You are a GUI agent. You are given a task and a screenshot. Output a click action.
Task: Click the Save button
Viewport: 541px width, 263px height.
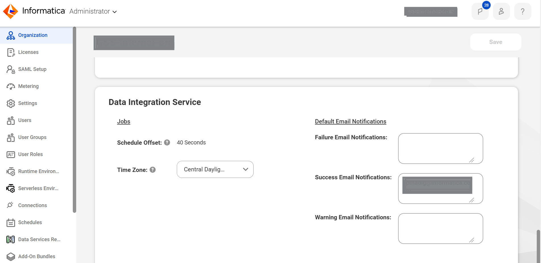[496, 42]
